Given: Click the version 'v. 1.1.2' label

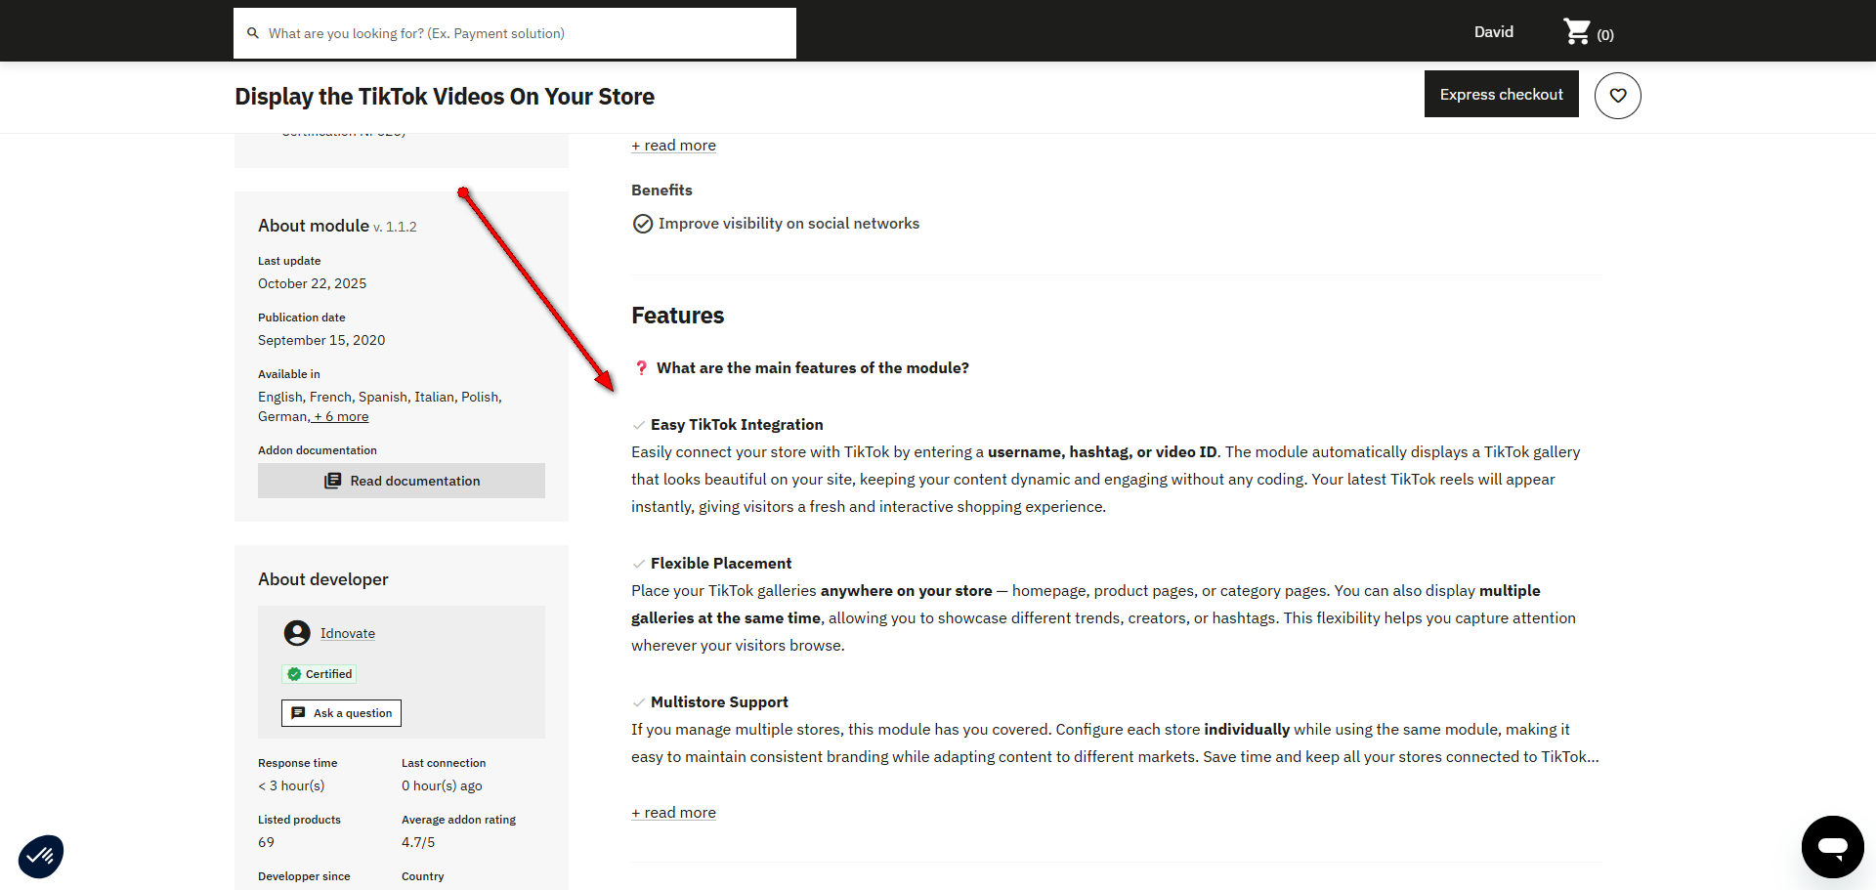Looking at the screenshot, I should [395, 227].
